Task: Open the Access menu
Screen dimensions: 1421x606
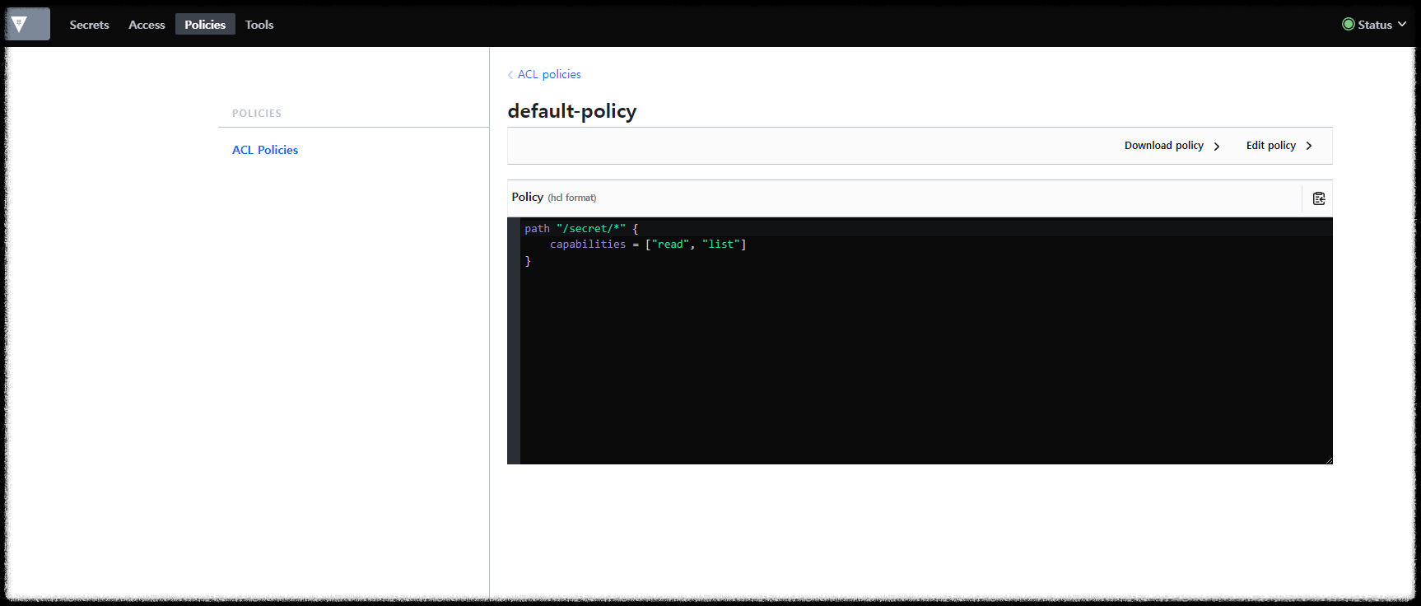Action: [147, 25]
